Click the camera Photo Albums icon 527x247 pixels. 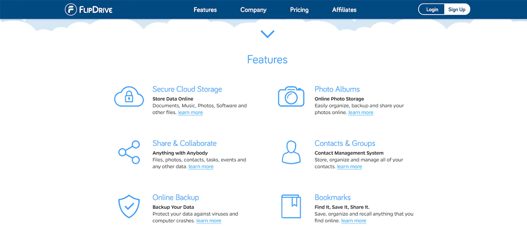(x=291, y=97)
